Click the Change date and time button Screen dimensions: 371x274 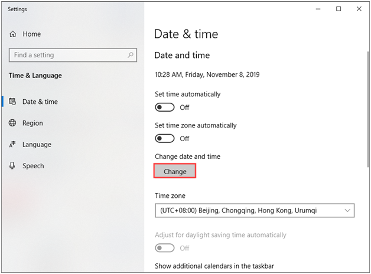pos(175,171)
